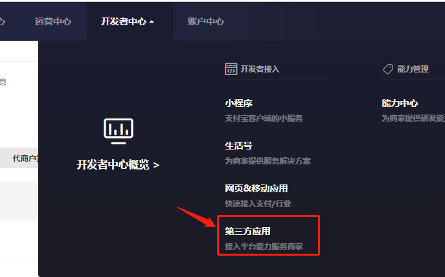Click 快速接入支付/行业 description text
Viewport: 445px width, 277px height.
(258, 204)
